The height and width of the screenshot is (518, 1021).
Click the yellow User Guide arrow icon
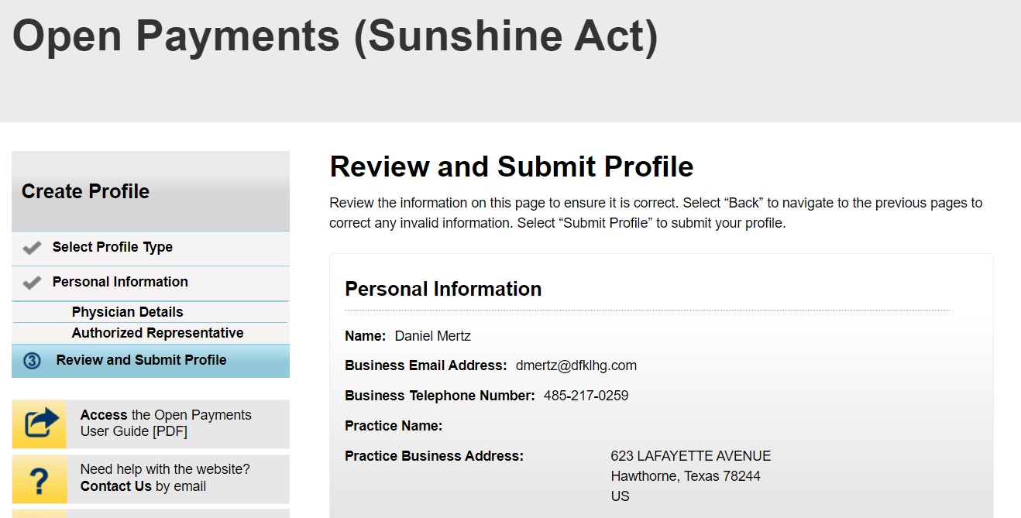click(40, 424)
